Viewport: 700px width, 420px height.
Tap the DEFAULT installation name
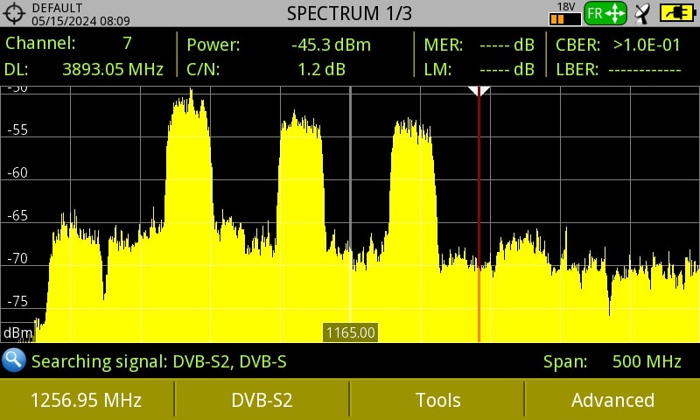(x=57, y=8)
